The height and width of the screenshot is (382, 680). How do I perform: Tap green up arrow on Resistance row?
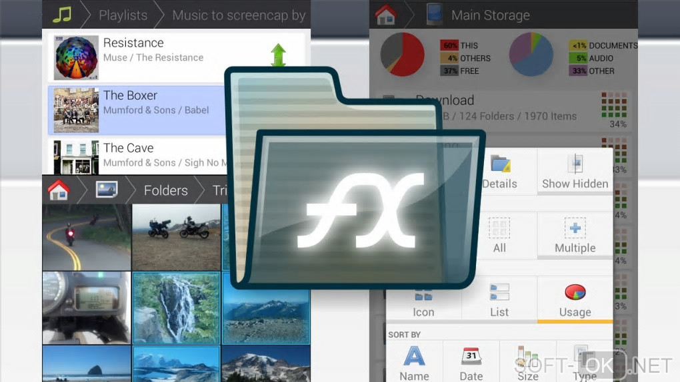279,55
